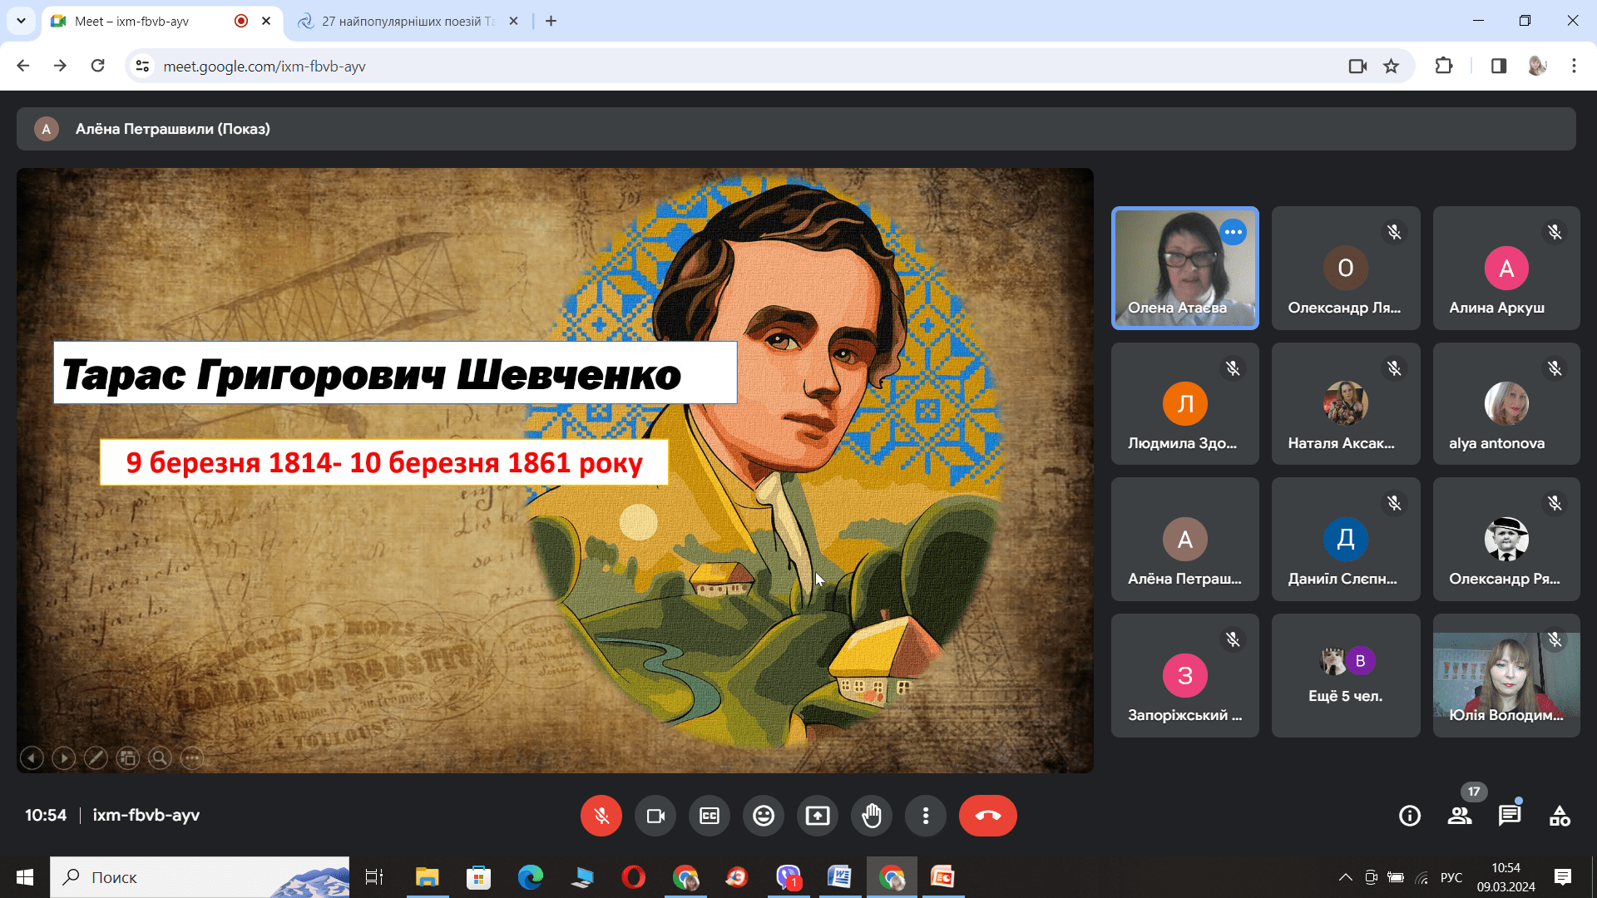Select Юлія Володим... video tile

pos(1506,675)
